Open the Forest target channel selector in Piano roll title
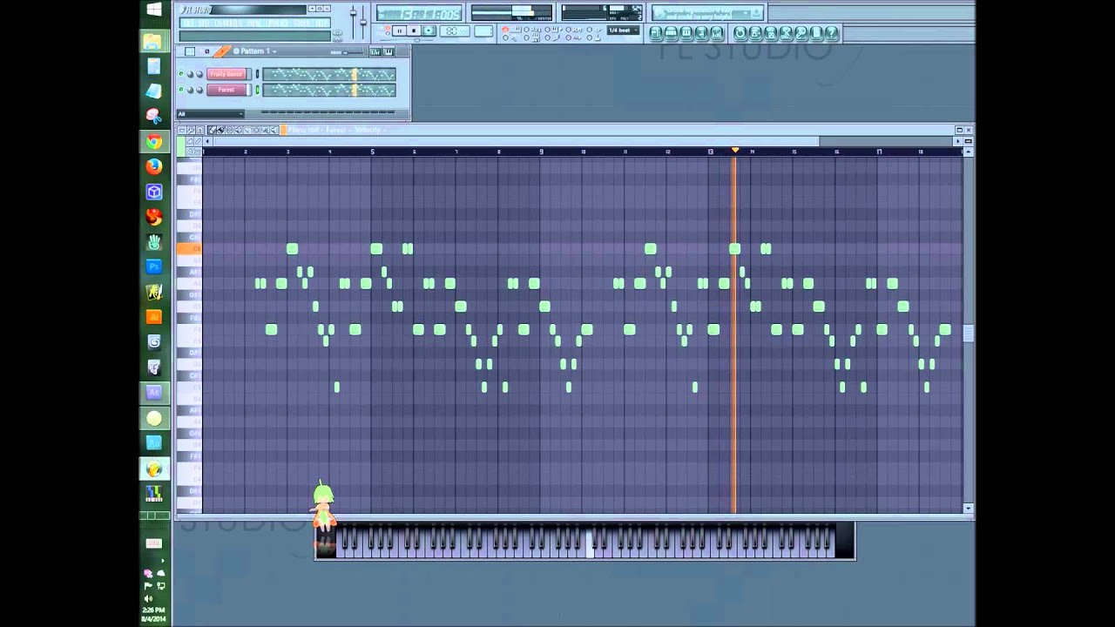Viewport: 1115px width, 627px height. click(x=336, y=130)
